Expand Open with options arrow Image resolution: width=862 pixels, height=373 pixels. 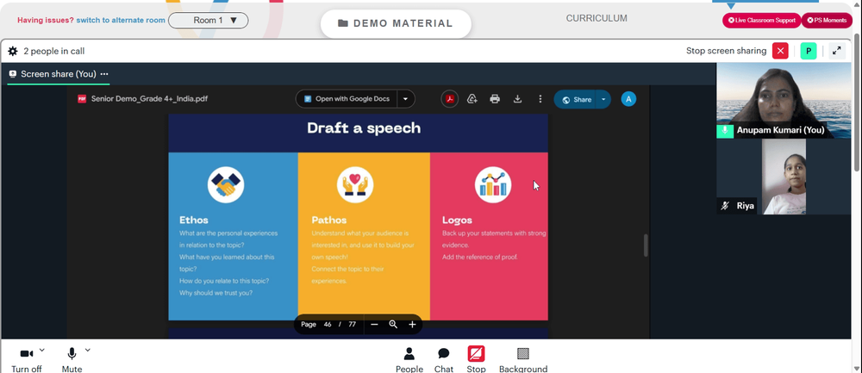406,99
